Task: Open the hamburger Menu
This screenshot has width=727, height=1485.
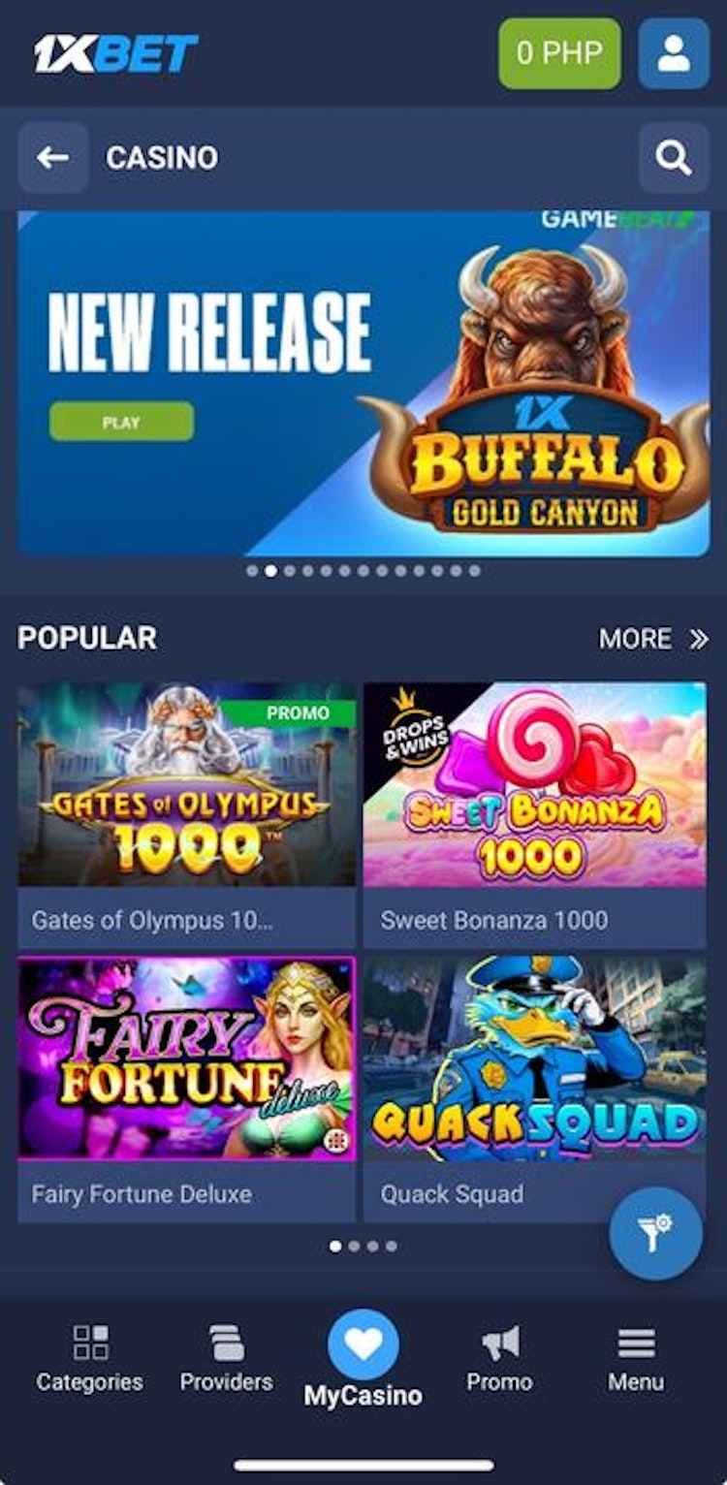Action: [x=636, y=1358]
